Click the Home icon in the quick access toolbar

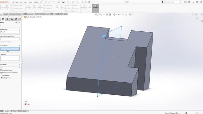pyautogui.click(x=46, y=2)
